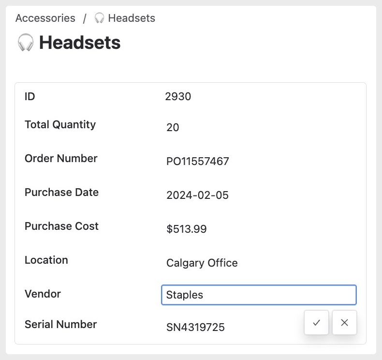
Task: Select the ID value 2930
Action: (178, 96)
